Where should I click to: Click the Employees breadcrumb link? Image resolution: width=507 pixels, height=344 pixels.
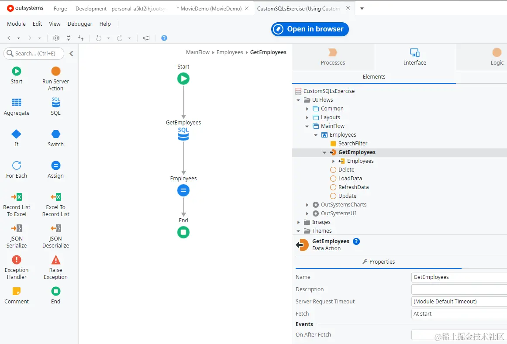tap(230, 52)
